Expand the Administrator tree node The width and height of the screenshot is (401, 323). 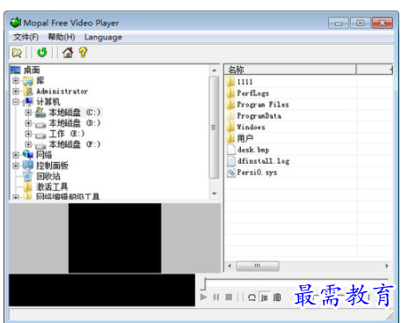tap(16, 92)
